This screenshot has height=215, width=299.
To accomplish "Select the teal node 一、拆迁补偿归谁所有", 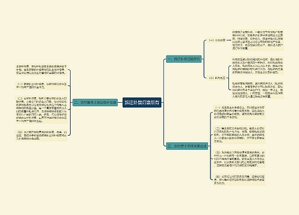I will pos(184,59).
